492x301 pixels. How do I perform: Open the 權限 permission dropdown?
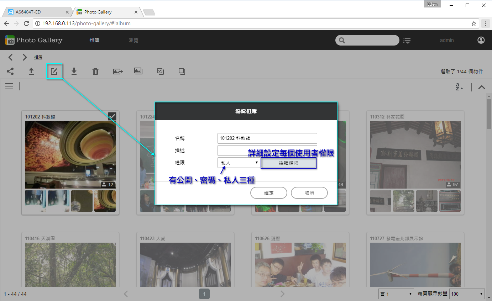(x=239, y=163)
